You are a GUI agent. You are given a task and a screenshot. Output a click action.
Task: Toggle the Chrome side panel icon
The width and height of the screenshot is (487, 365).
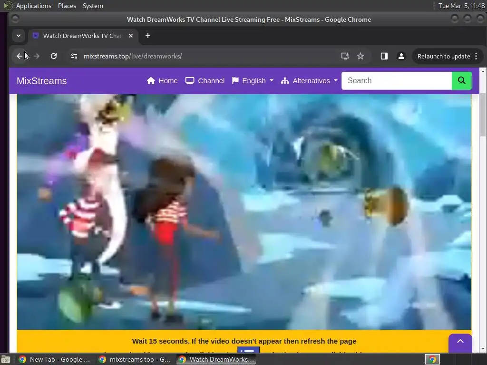click(384, 56)
